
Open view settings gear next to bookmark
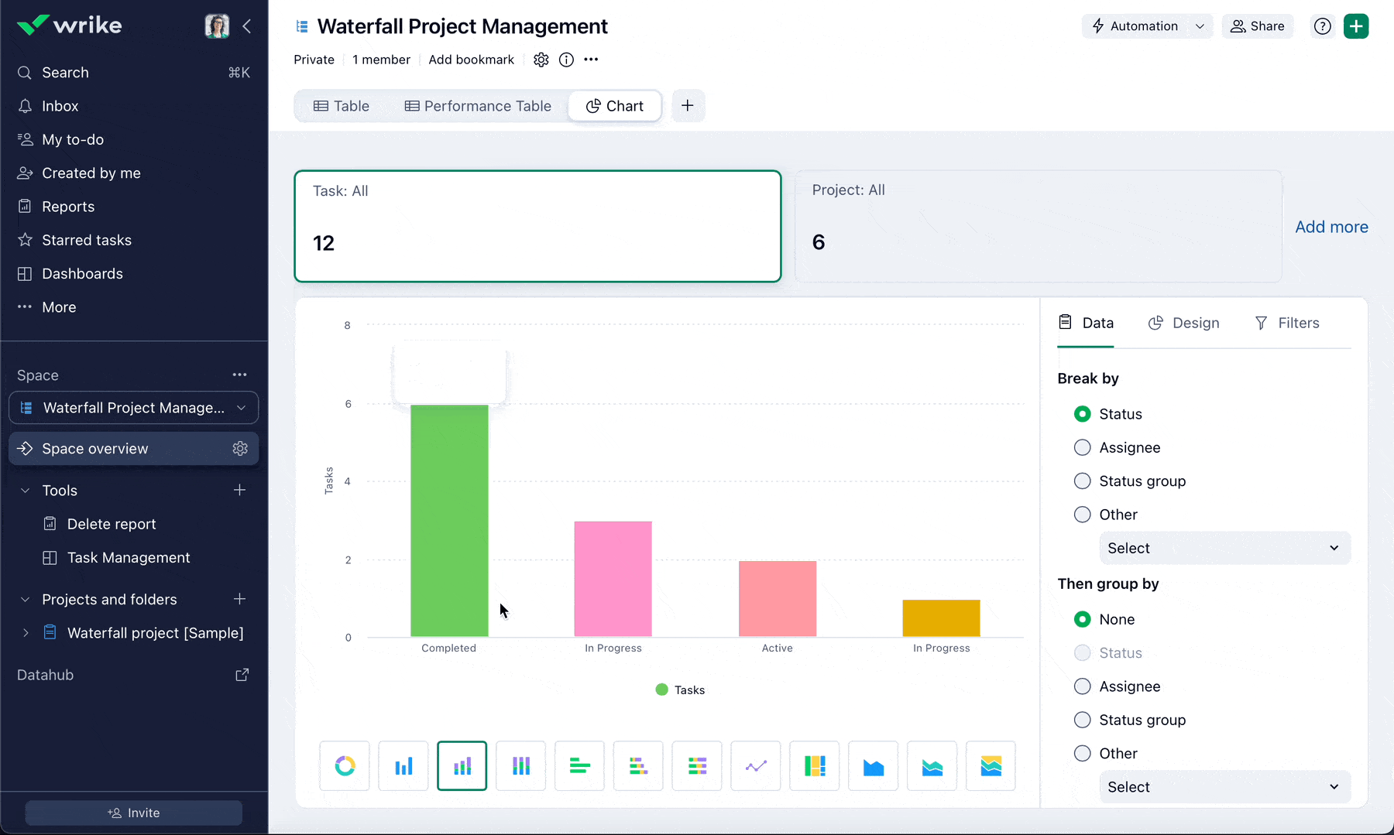tap(541, 60)
